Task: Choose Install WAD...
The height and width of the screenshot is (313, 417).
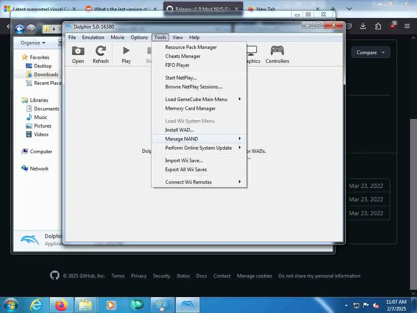Action: coord(199,130)
